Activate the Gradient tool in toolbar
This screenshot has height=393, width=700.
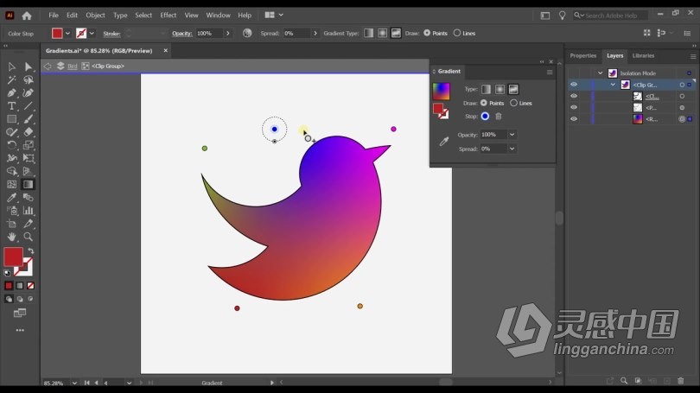tap(29, 184)
